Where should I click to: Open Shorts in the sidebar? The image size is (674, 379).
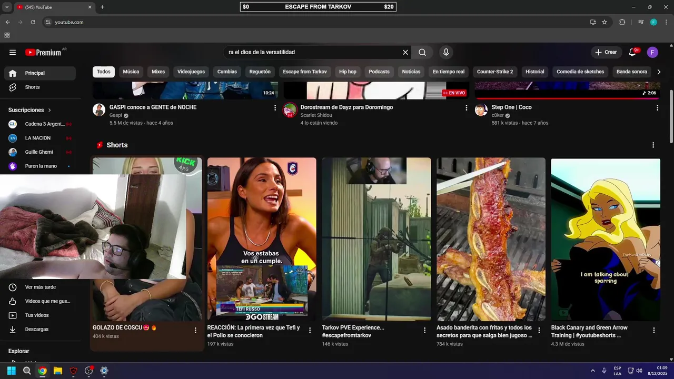click(x=39, y=87)
